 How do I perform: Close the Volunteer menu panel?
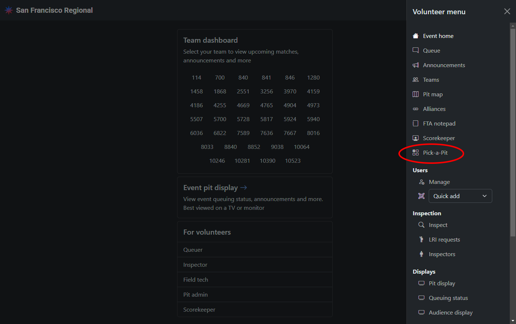pyautogui.click(x=507, y=11)
